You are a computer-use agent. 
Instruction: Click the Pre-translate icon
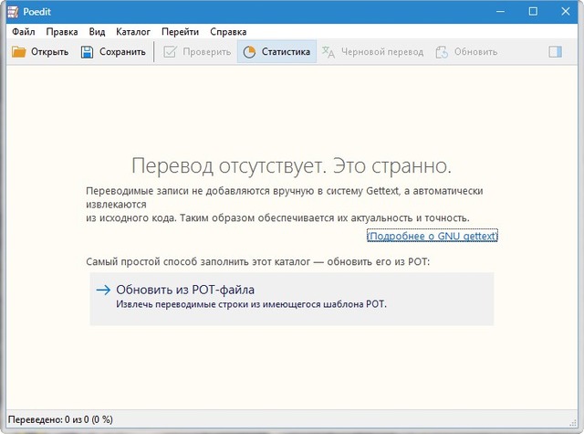point(329,52)
